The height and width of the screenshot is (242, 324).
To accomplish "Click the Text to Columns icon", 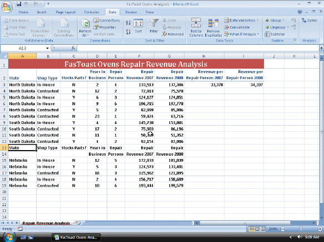I will pyautogui.click(x=196, y=27).
